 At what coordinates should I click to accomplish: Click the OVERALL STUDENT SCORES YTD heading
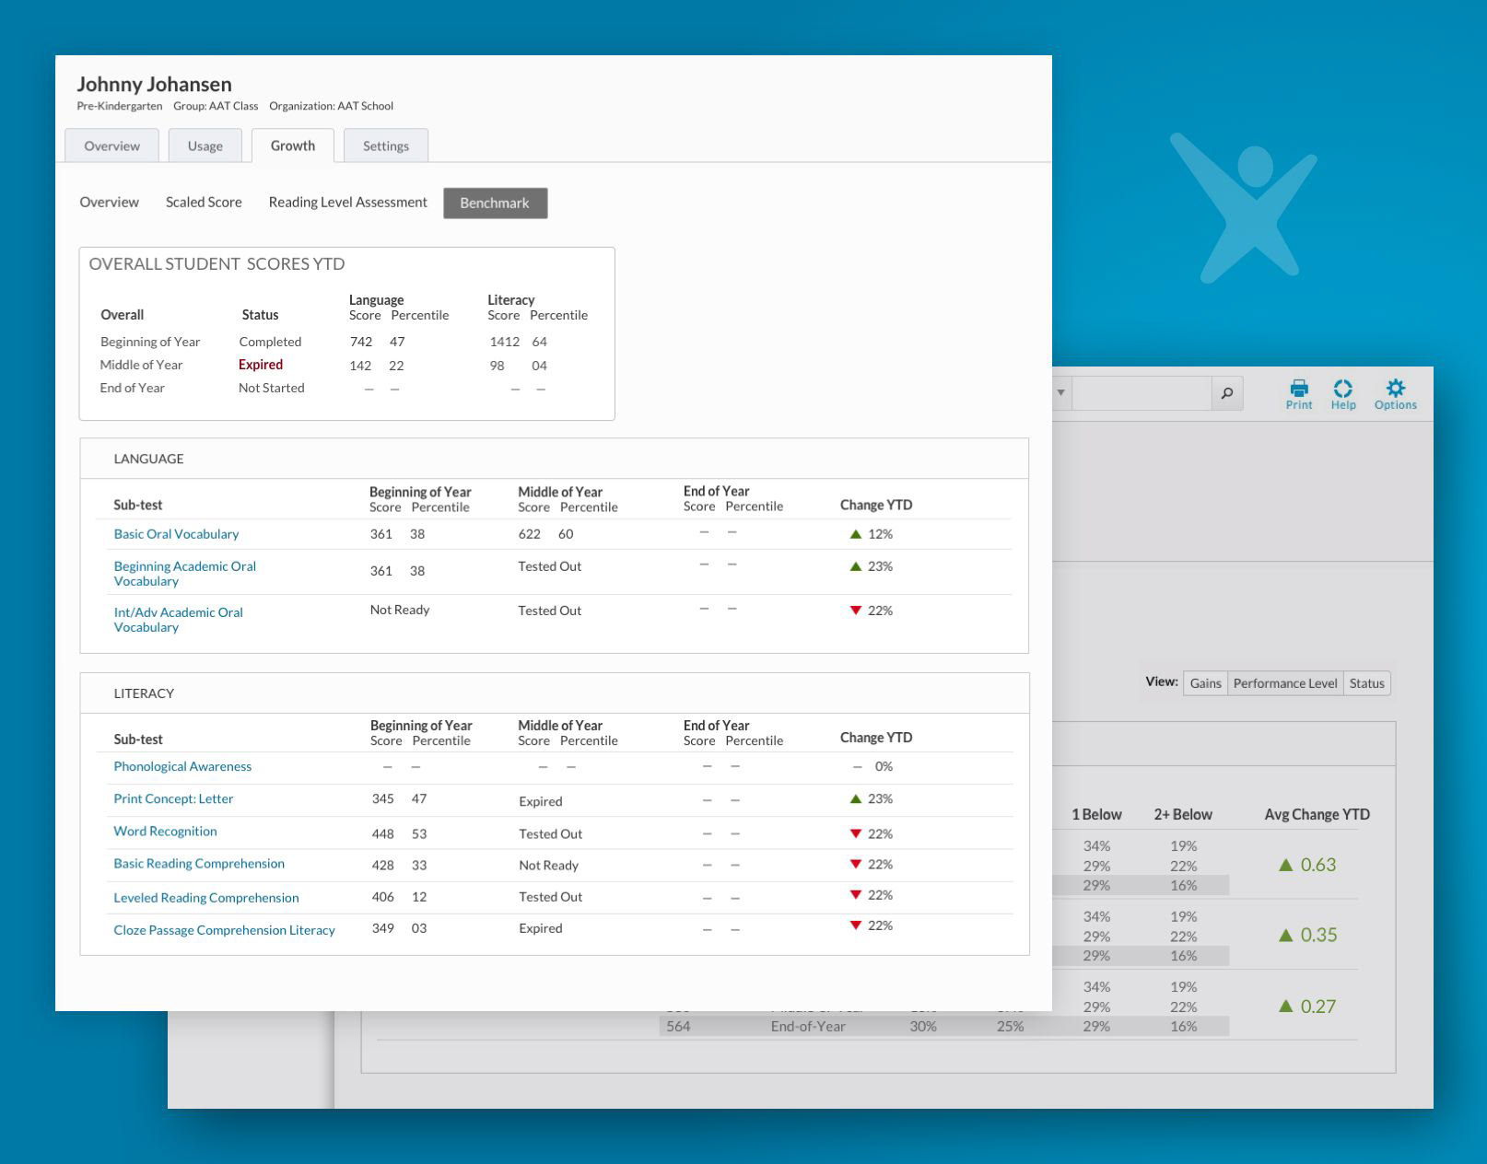tap(217, 264)
